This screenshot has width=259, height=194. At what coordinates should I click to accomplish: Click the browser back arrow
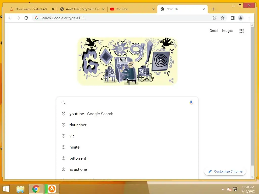click(x=10, y=18)
